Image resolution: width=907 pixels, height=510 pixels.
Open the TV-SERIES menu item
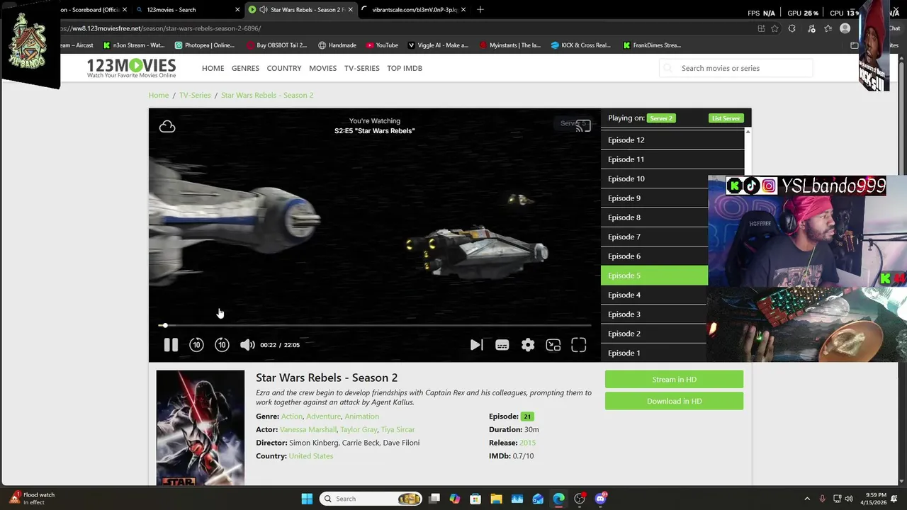point(362,68)
